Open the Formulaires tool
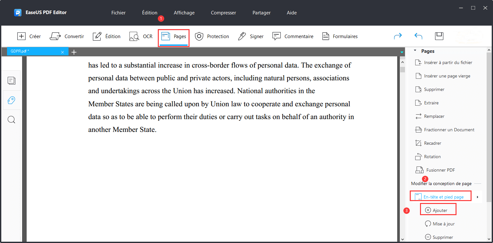Viewport: 493px width, 243px height. coord(340,36)
